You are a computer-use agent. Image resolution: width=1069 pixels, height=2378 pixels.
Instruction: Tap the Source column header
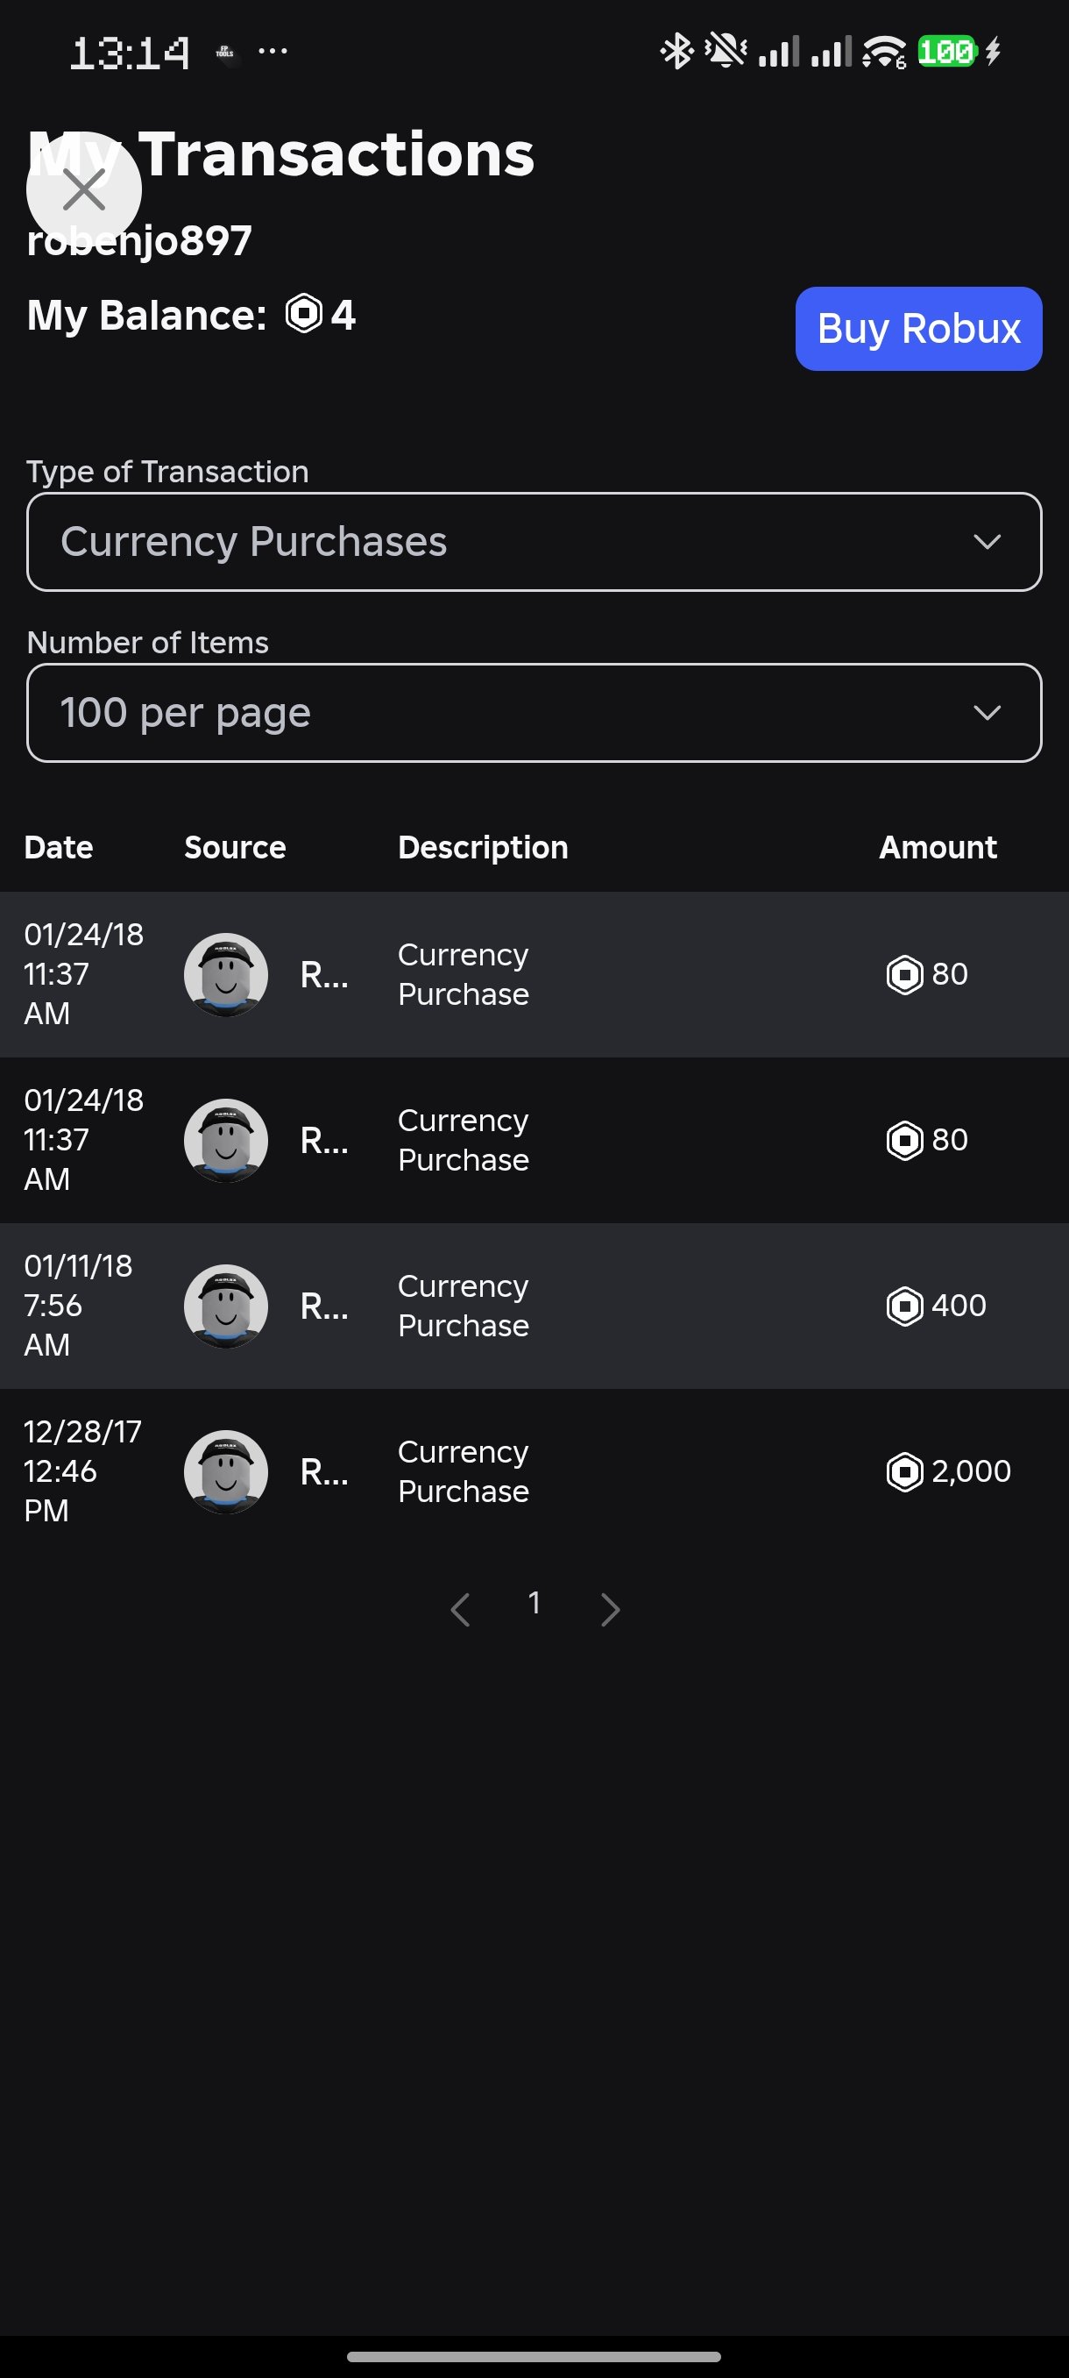(235, 847)
